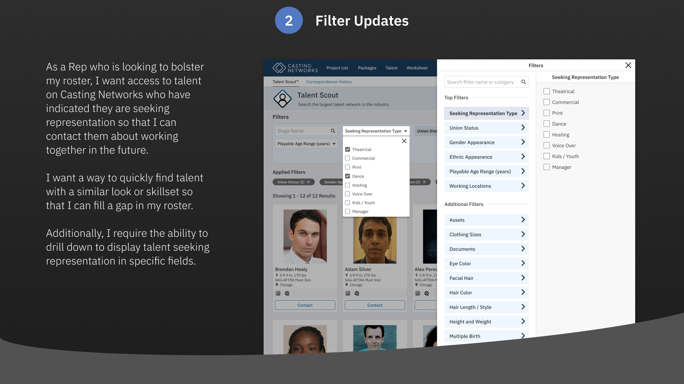Click the reel icon under Brendan Healy
Viewport: 684px width, 384px height.
287,293
